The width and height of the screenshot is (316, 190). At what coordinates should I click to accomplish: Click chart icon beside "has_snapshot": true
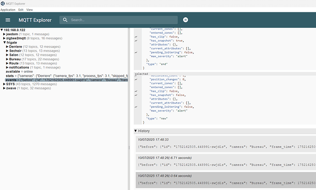pyautogui.click(x=136, y=41)
